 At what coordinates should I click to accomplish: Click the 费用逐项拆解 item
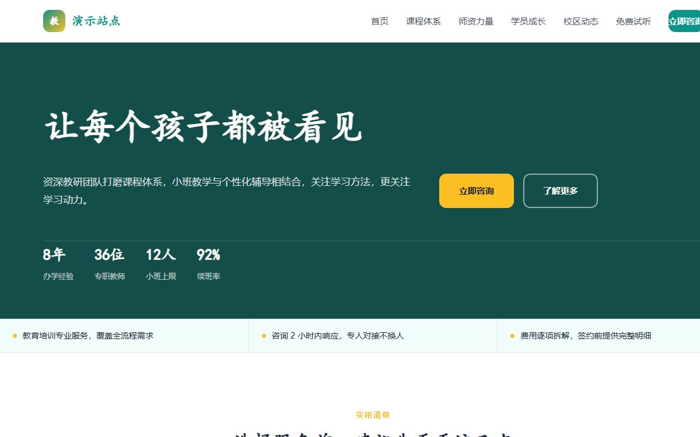[586, 336]
